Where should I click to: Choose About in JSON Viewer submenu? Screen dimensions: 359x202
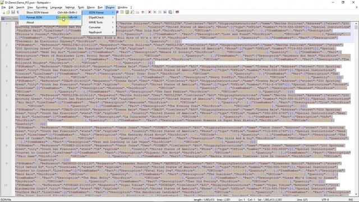click(50, 22)
